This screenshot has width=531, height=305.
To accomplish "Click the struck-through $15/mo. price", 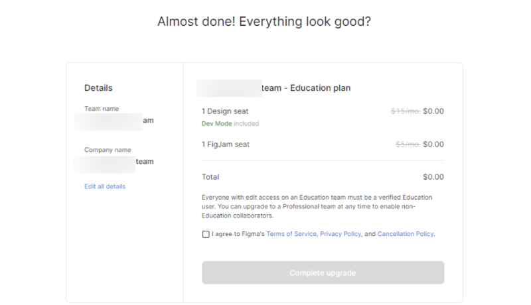I will coord(404,111).
